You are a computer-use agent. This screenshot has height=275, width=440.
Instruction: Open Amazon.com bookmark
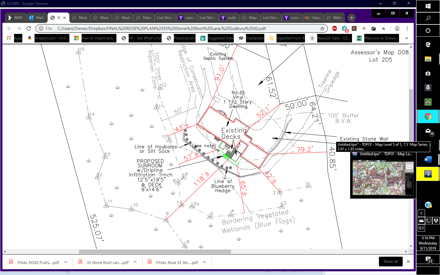click(x=48, y=38)
